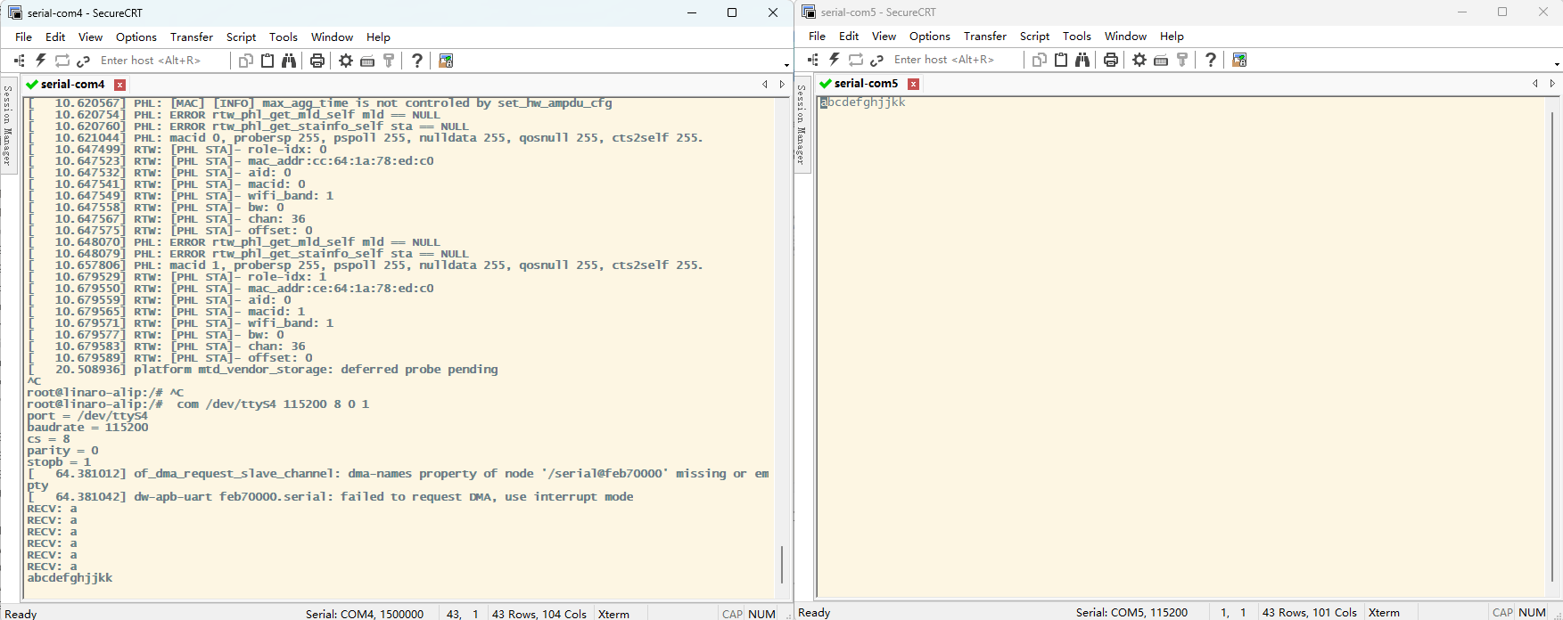Close the serial-com5 tab with red X
The width and height of the screenshot is (1563, 620).
pos(913,84)
